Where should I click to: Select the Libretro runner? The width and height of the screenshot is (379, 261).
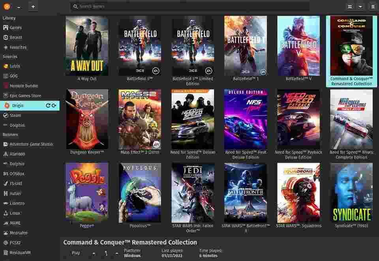[30, 203]
